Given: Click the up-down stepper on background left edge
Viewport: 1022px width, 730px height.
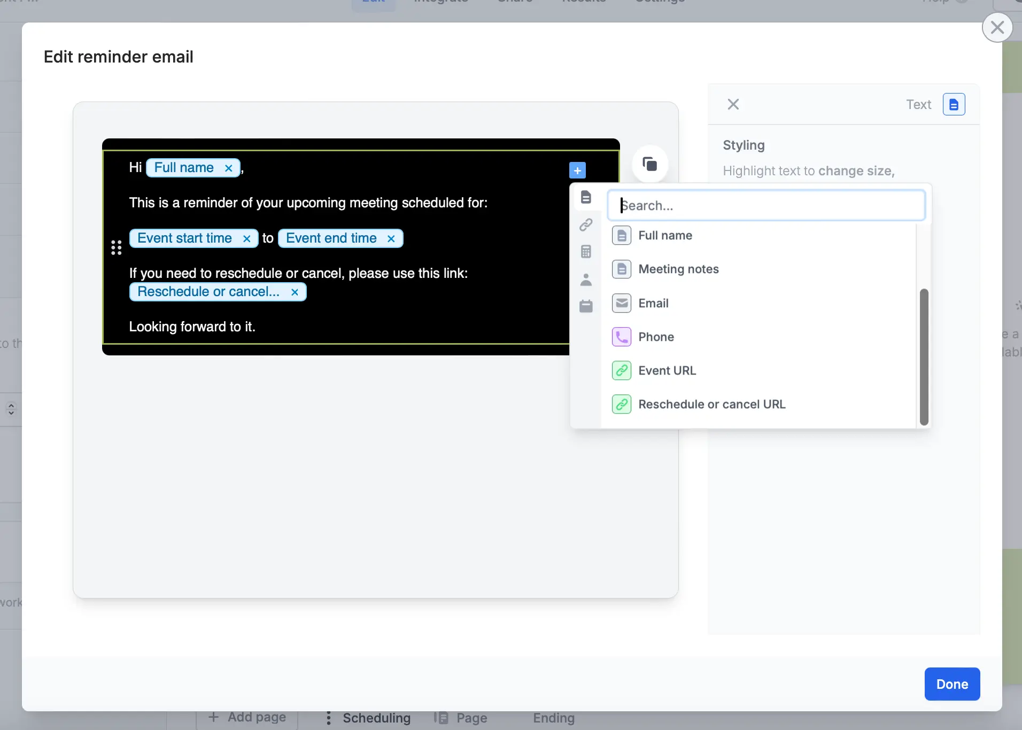Looking at the screenshot, I should (11, 409).
